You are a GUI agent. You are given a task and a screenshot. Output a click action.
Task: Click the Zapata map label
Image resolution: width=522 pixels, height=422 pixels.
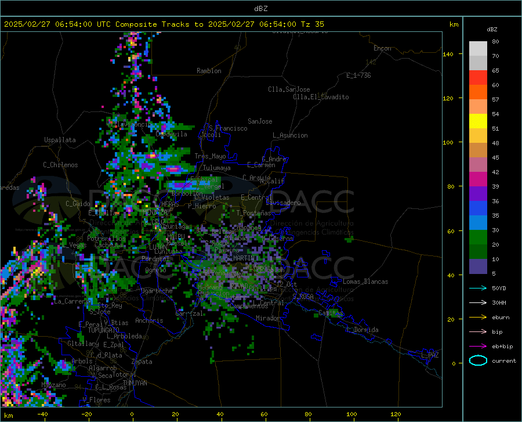coord(142,362)
